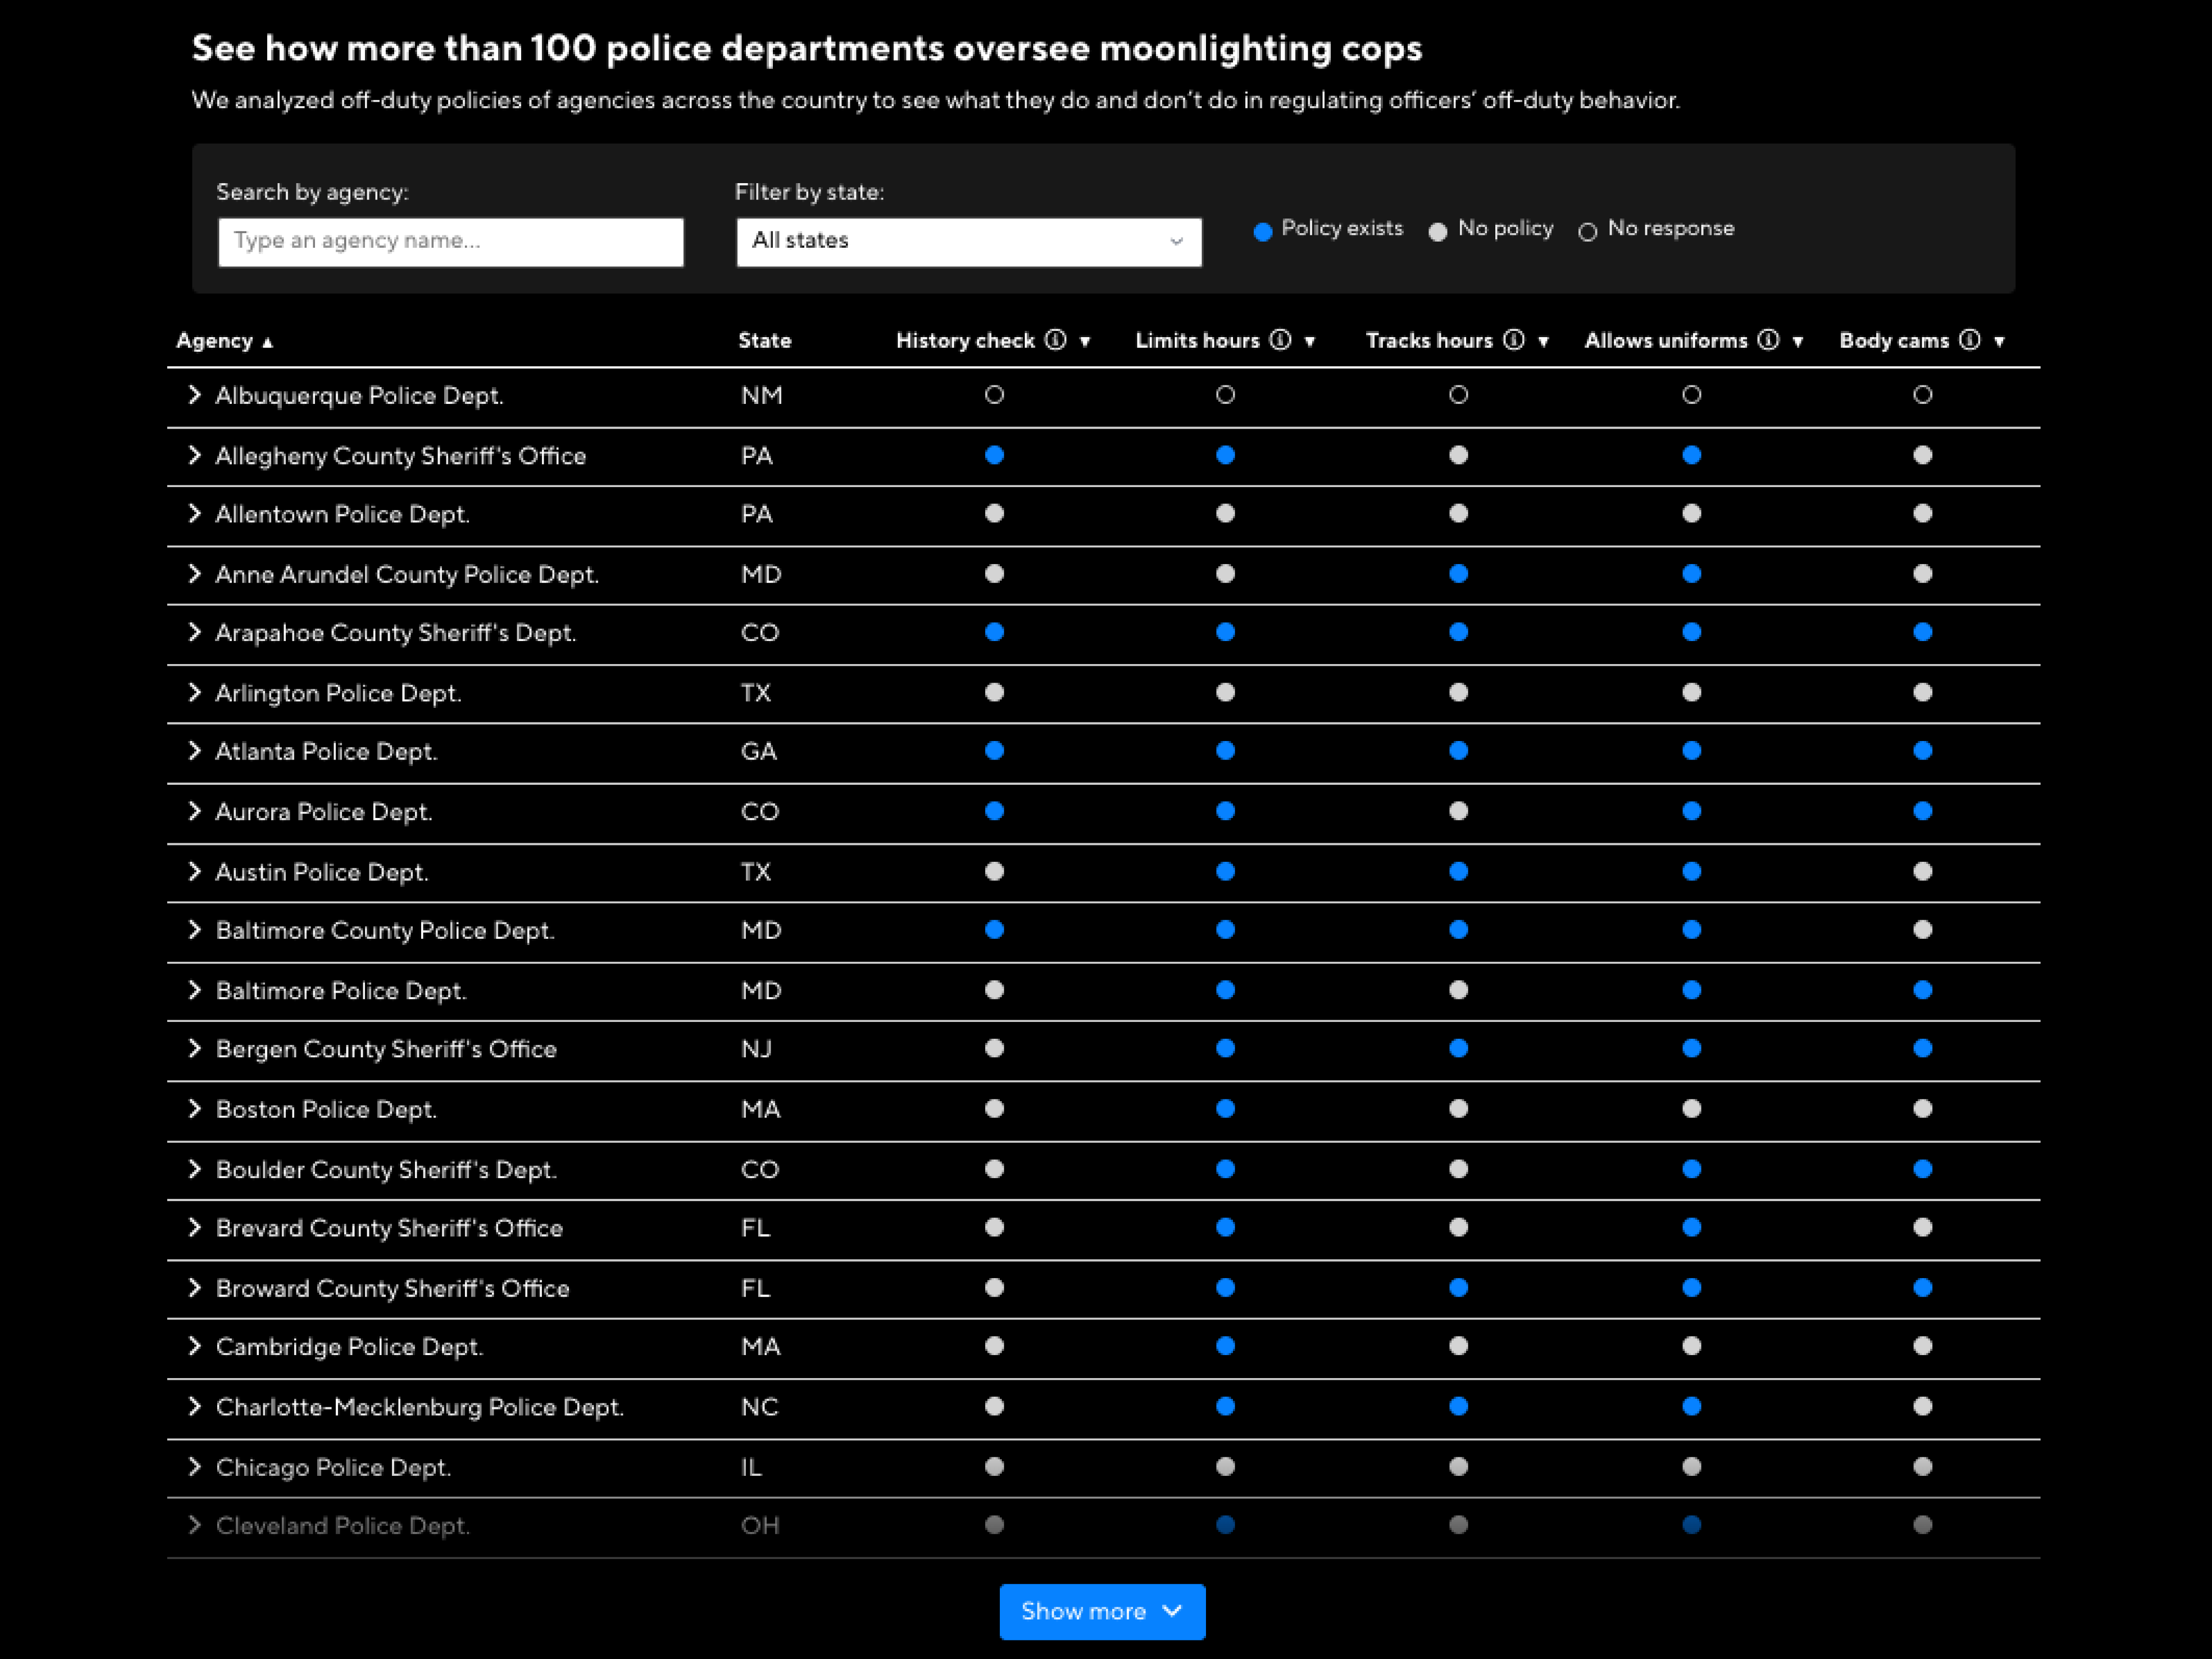Click Austin Limits hours blue dot
2212x1659 pixels.
pos(1225,871)
